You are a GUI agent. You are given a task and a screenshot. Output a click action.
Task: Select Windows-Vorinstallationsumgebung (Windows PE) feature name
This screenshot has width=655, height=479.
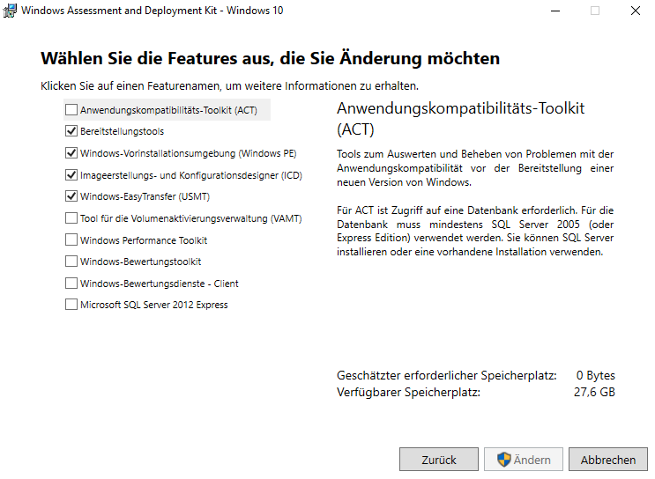point(189,153)
